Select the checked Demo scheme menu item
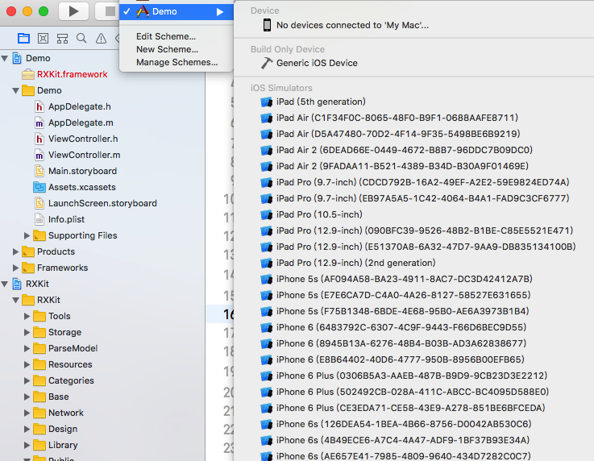Screen dimensions: 594x461 (x=177, y=12)
